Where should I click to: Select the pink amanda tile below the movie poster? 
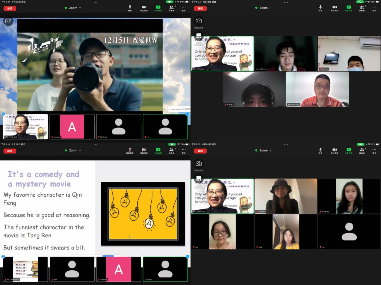pyautogui.click(x=72, y=127)
